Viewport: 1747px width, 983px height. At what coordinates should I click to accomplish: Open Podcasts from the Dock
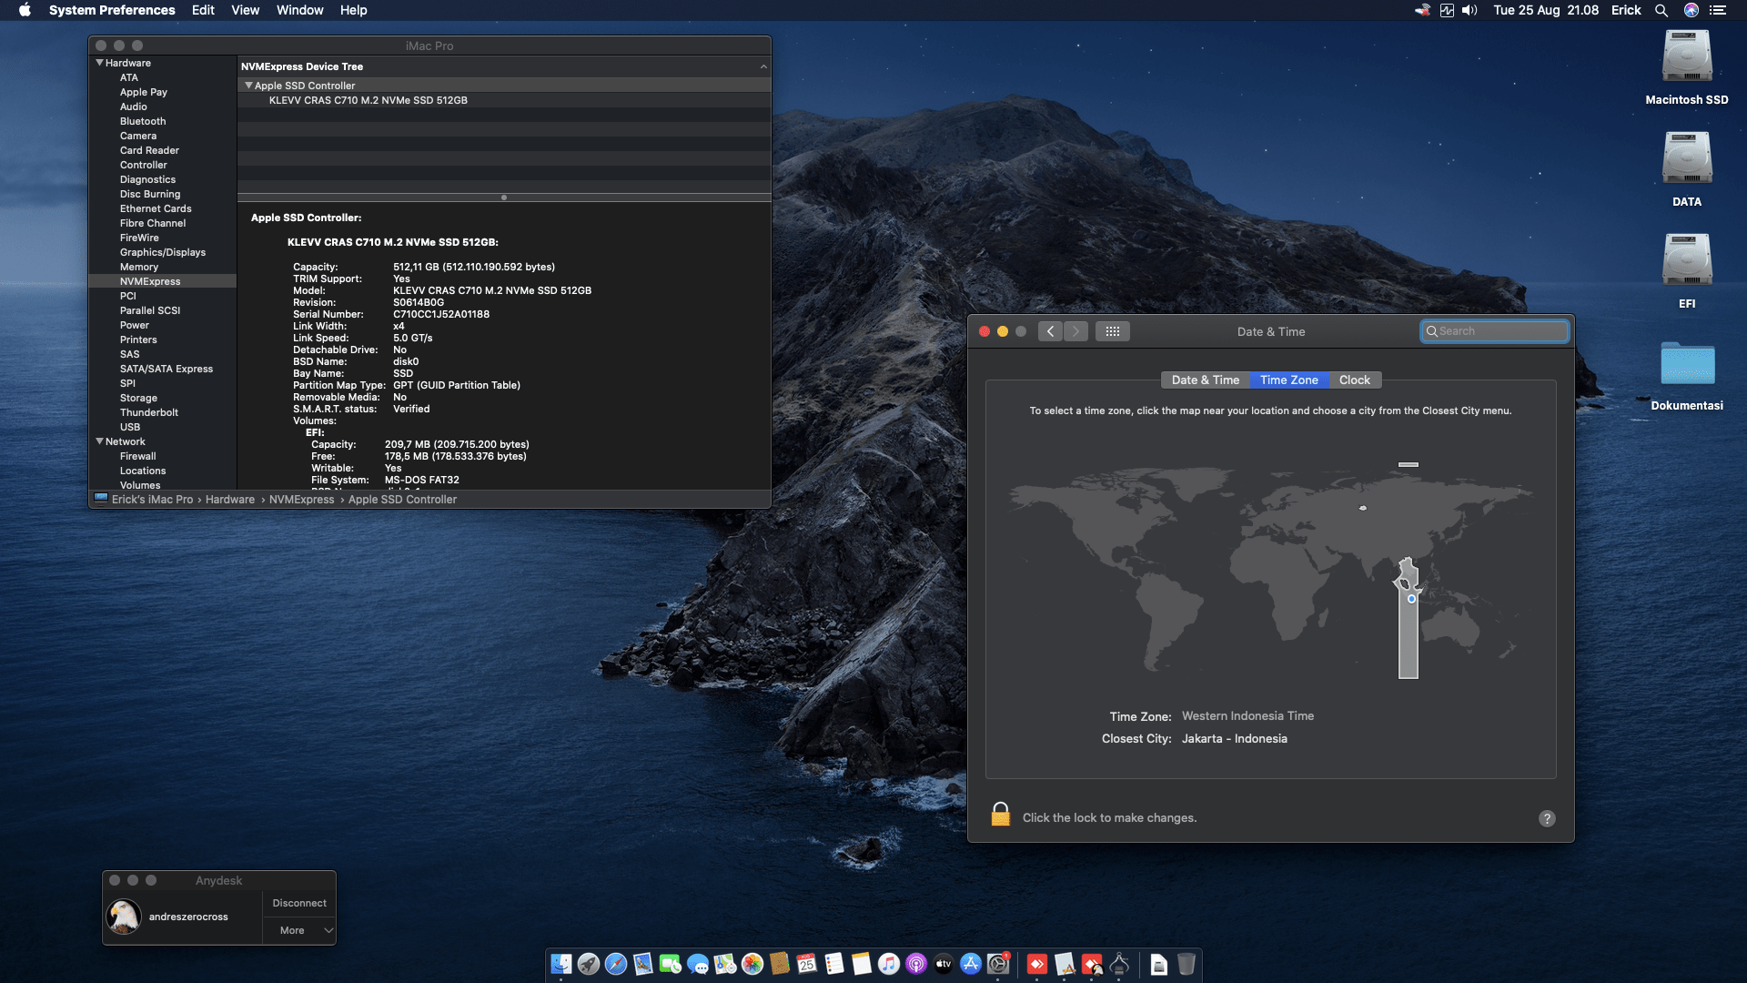tap(916, 964)
